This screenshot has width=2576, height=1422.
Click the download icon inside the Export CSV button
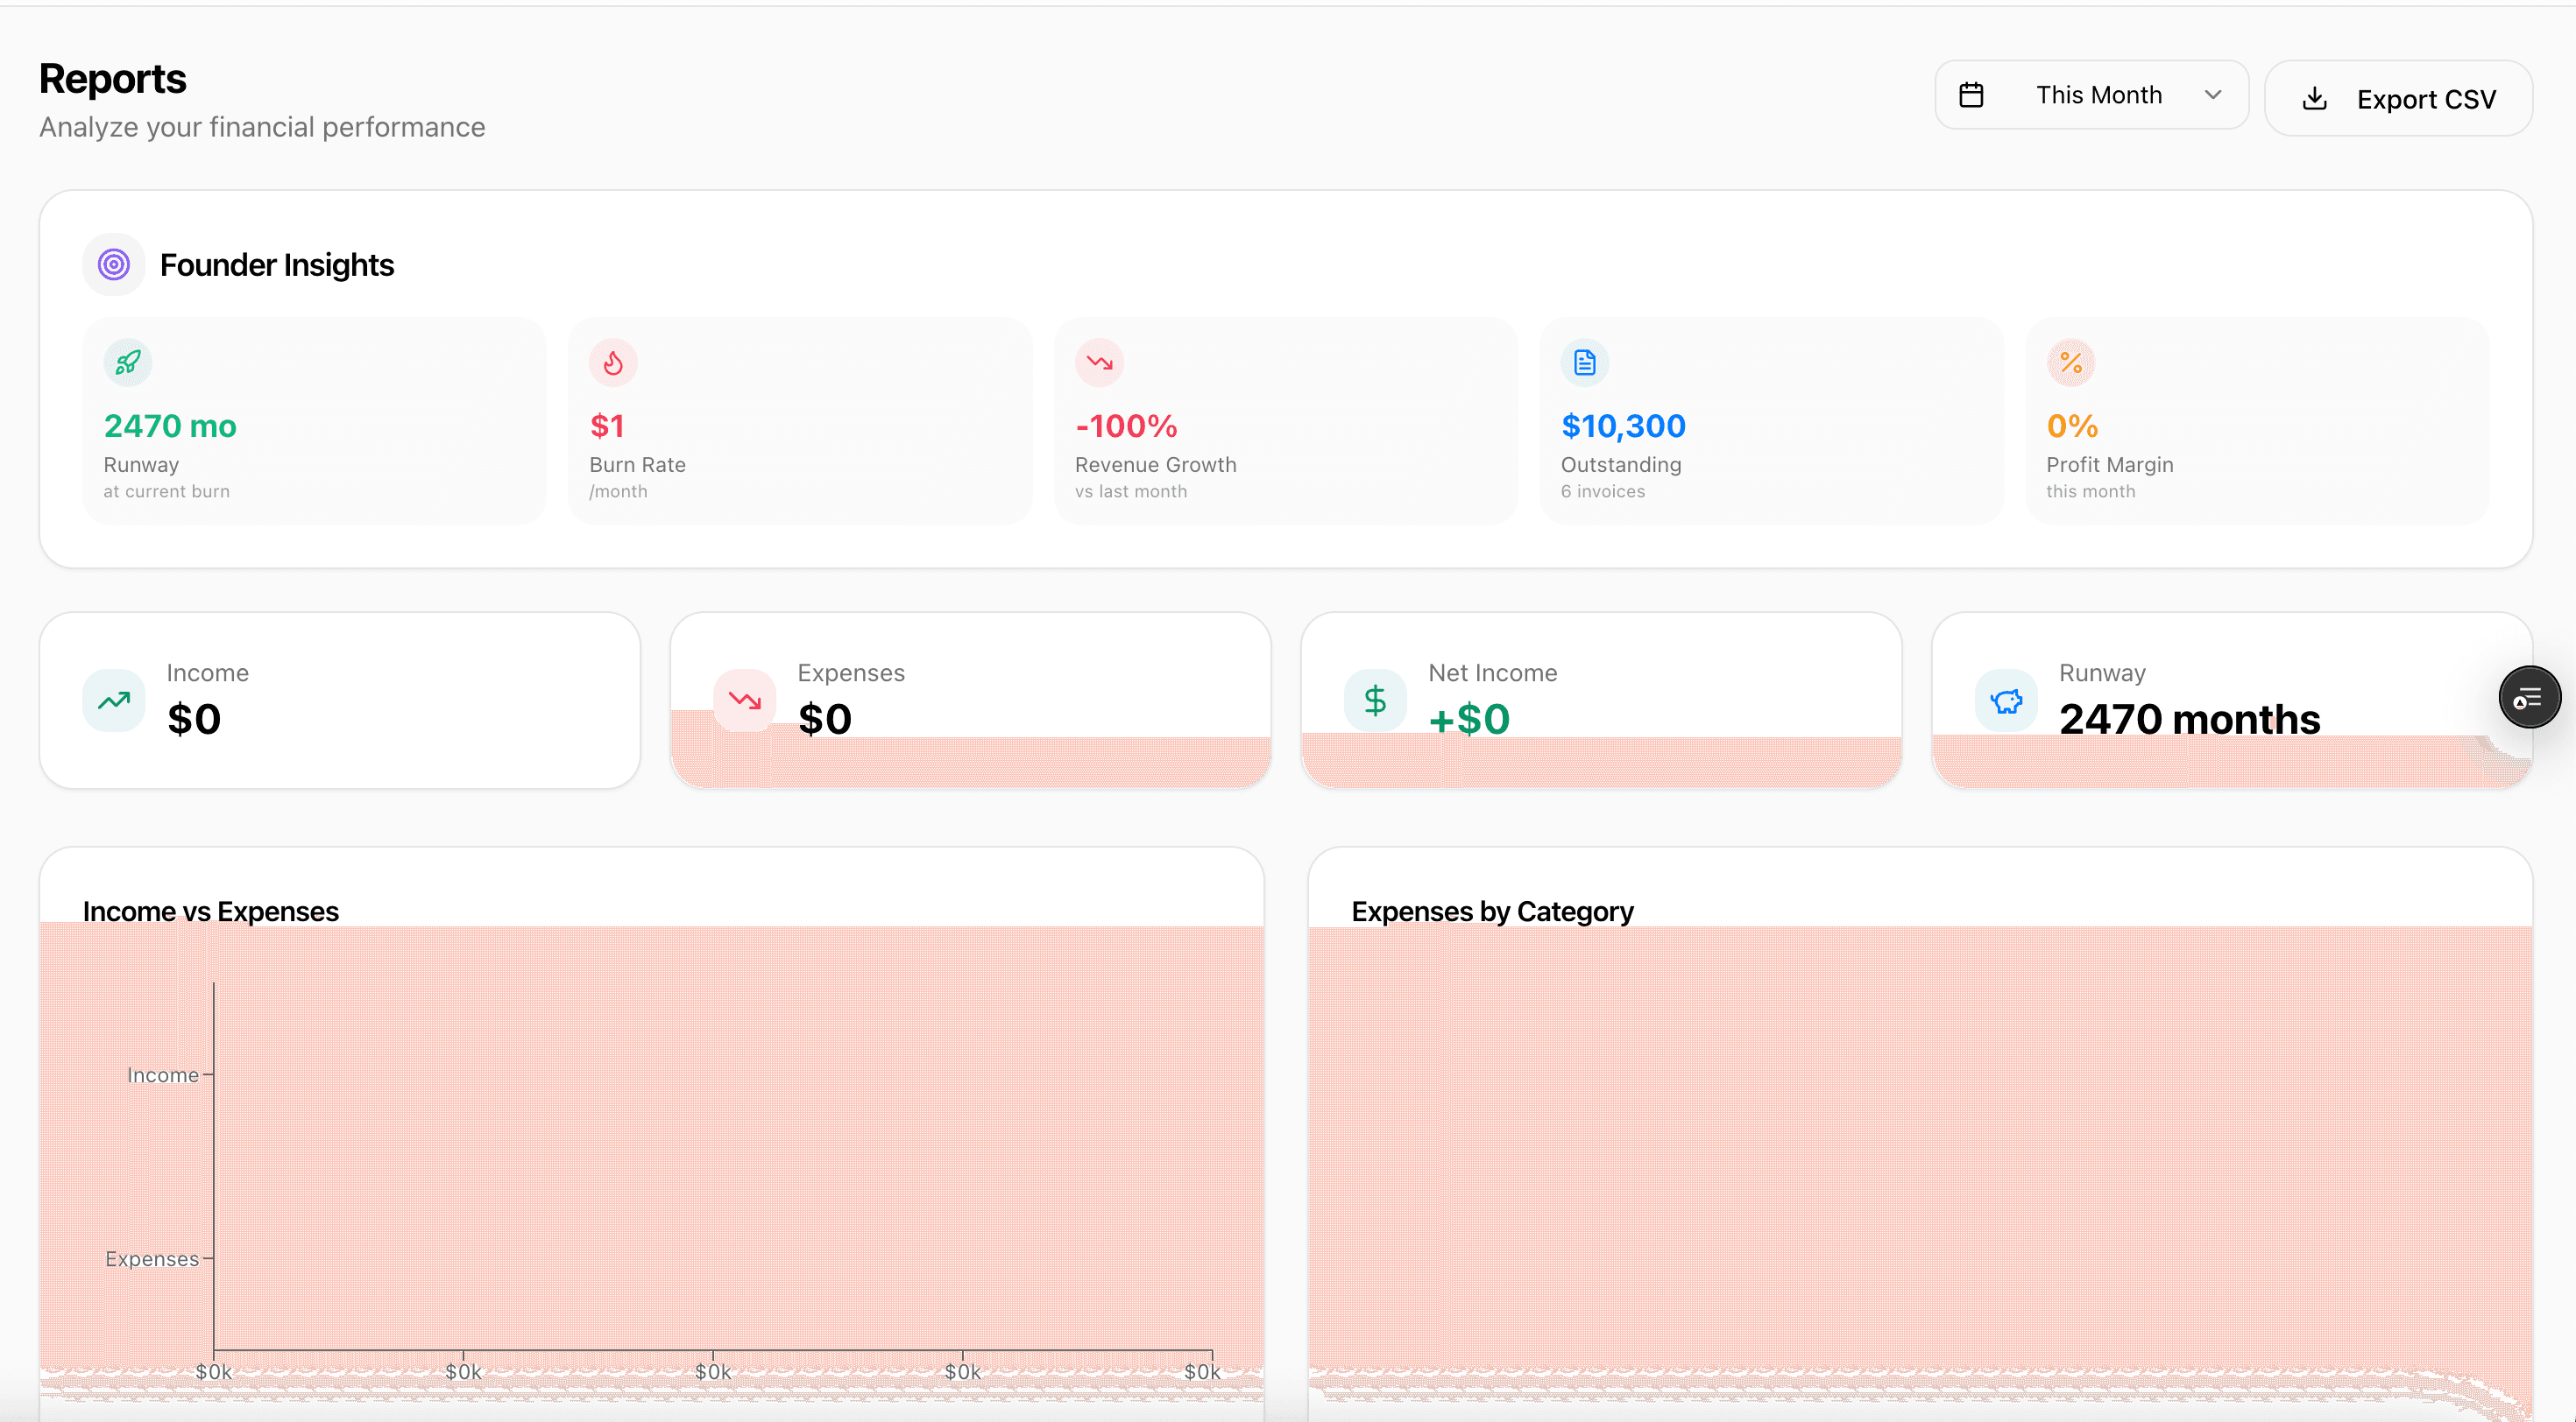click(x=2317, y=98)
